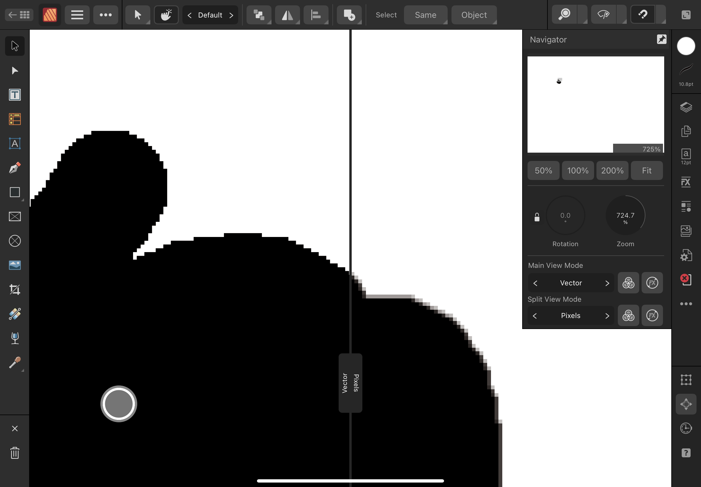Adjust the Zoom dial at 724.7%
Image resolution: width=701 pixels, height=487 pixels.
tap(625, 215)
